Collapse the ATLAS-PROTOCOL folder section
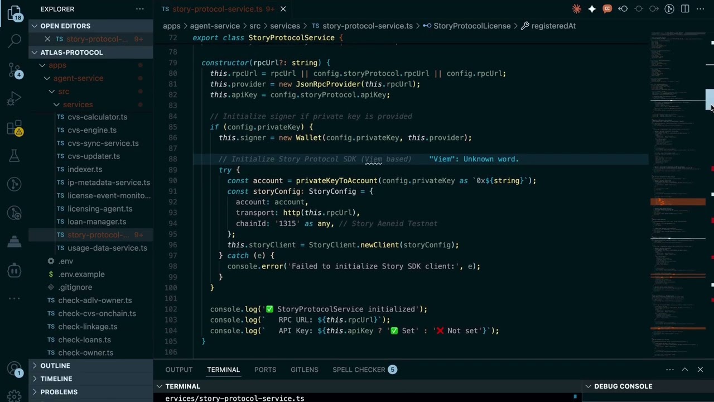714x402 pixels. click(91, 52)
